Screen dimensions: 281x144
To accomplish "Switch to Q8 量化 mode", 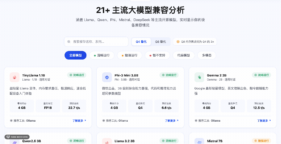I will (x=160, y=42).
